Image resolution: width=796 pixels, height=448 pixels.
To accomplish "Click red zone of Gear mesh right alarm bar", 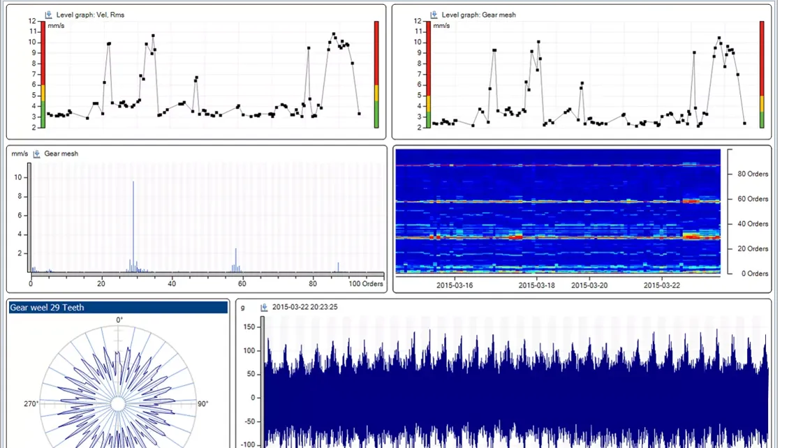I will pyautogui.click(x=762, y=57).
